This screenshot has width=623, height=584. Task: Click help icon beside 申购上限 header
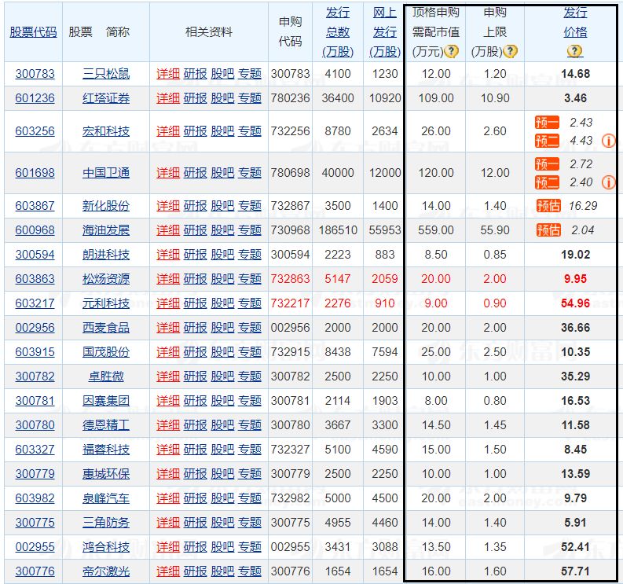click(x=510, y=51)
